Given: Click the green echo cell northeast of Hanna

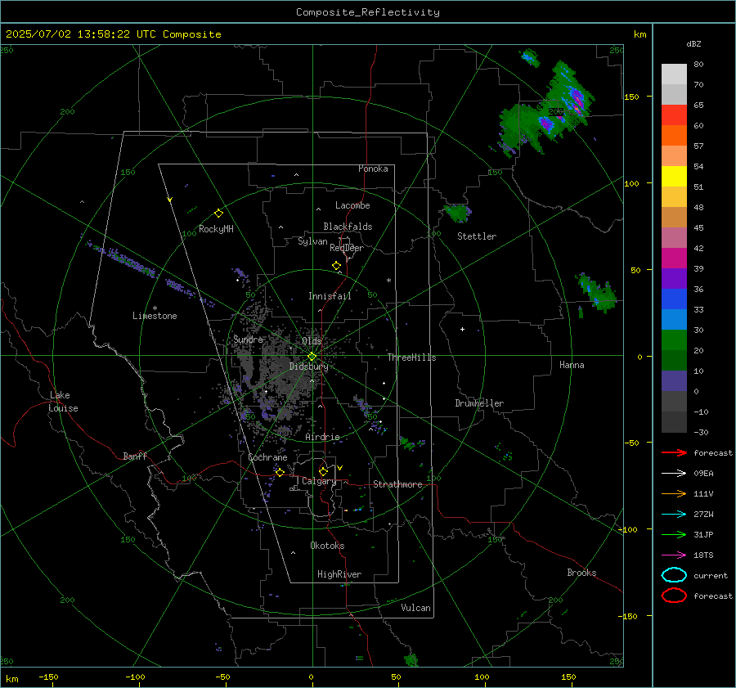Looking at the screenshot, I should click(x=596, y=292).
